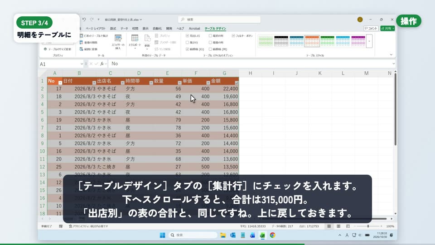Image resolution: width=435 pixels, height=245 pixels.
Task: Open Insert Function (fx) dialog
Action: click(x=102, y=64)
